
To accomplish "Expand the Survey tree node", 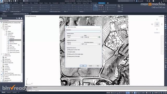I will 2,71.
